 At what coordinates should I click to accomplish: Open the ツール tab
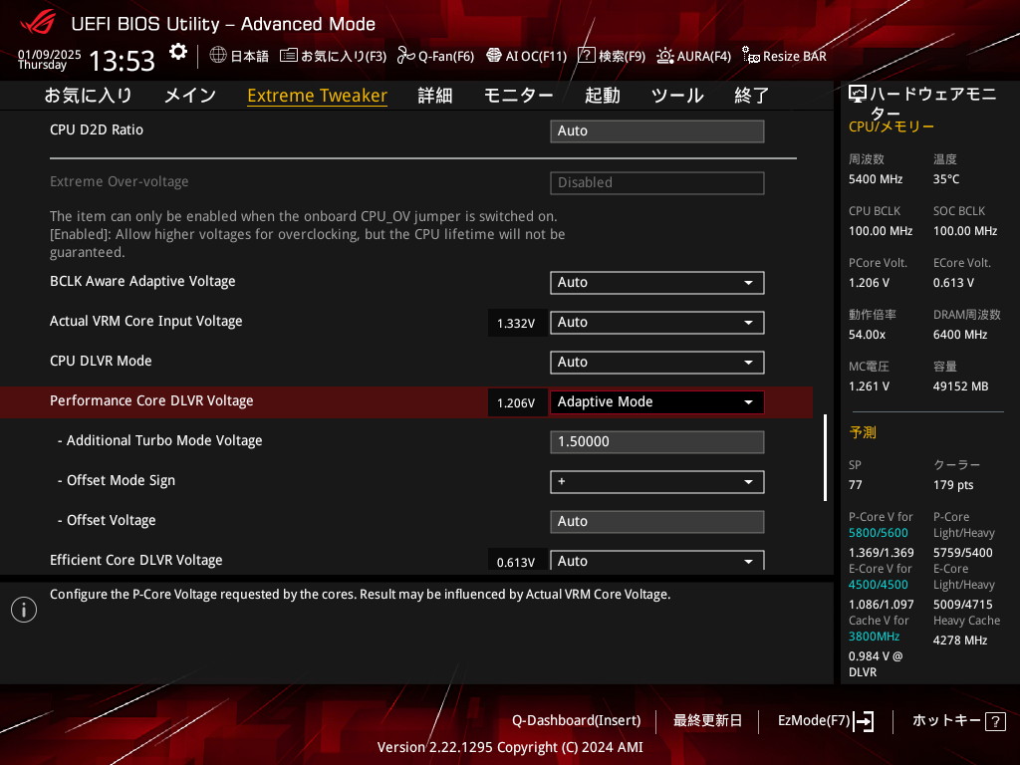coord(677,96)
